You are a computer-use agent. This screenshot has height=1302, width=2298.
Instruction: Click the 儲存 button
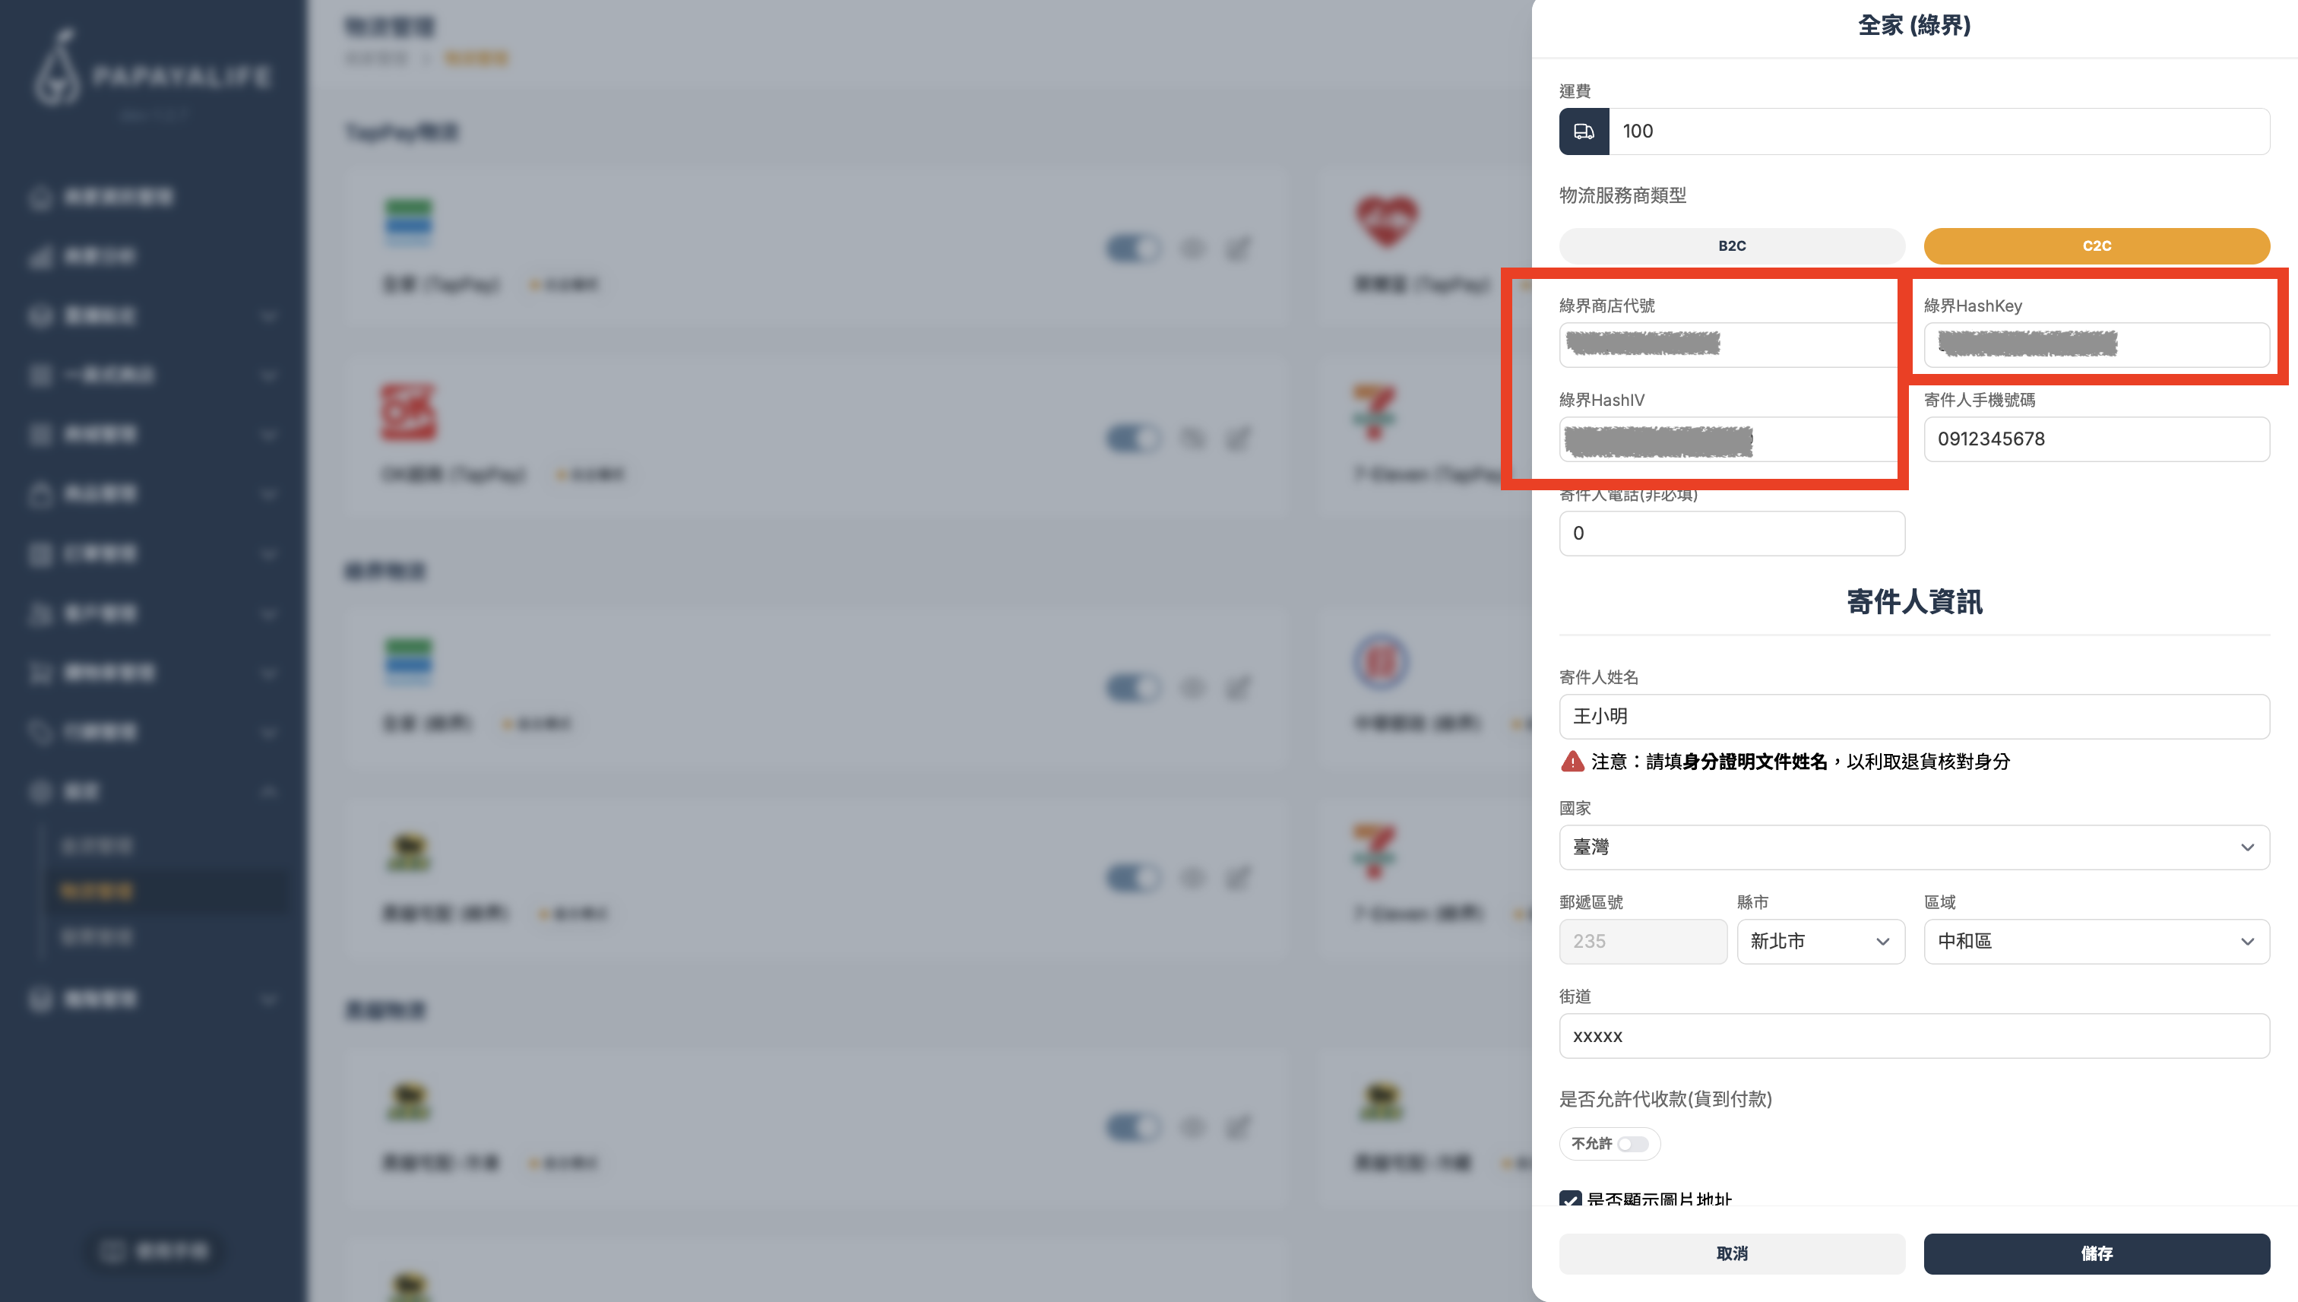click(x=2096, y=1253)
